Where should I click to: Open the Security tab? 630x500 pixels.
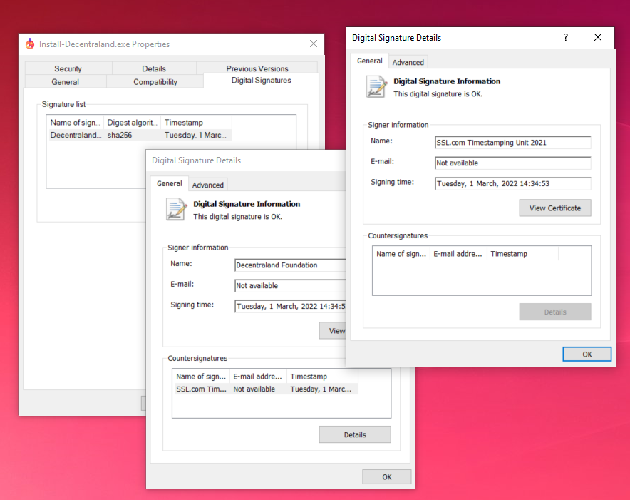pyautogui.click(x=68, y=68)
